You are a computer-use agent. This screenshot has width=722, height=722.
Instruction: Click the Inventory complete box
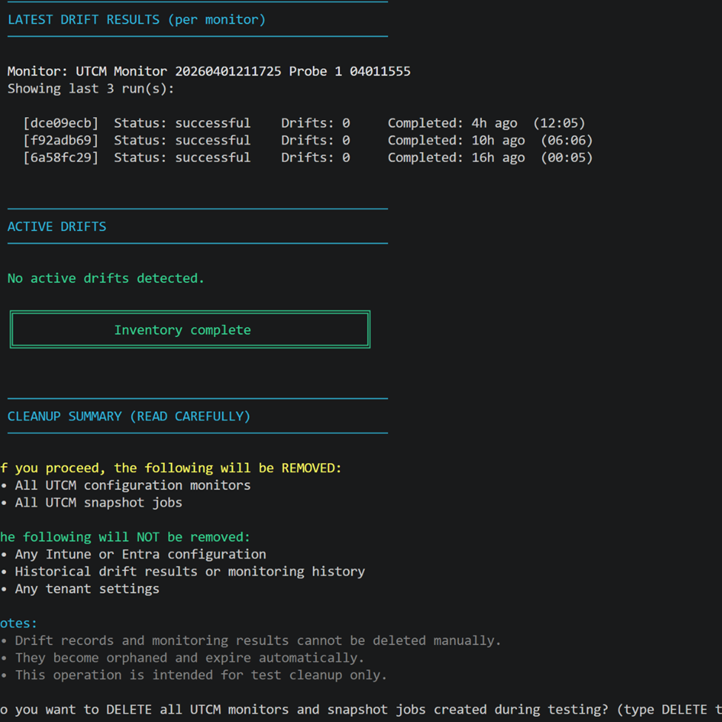pos(190,330)
